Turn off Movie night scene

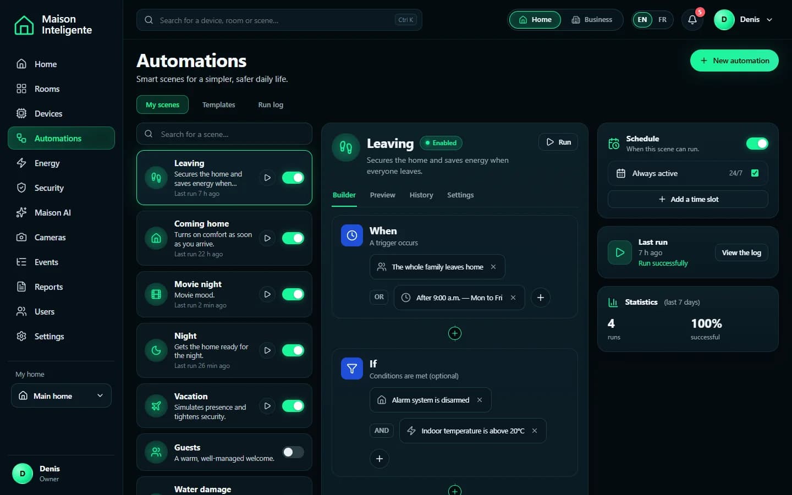pos(293,294)
